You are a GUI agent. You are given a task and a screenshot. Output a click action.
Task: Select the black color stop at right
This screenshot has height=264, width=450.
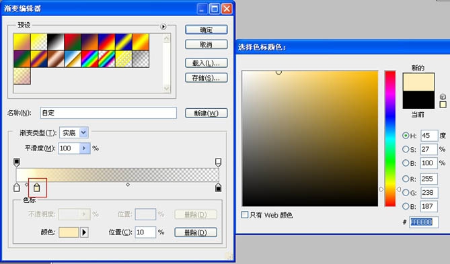[x=218, y=187]
